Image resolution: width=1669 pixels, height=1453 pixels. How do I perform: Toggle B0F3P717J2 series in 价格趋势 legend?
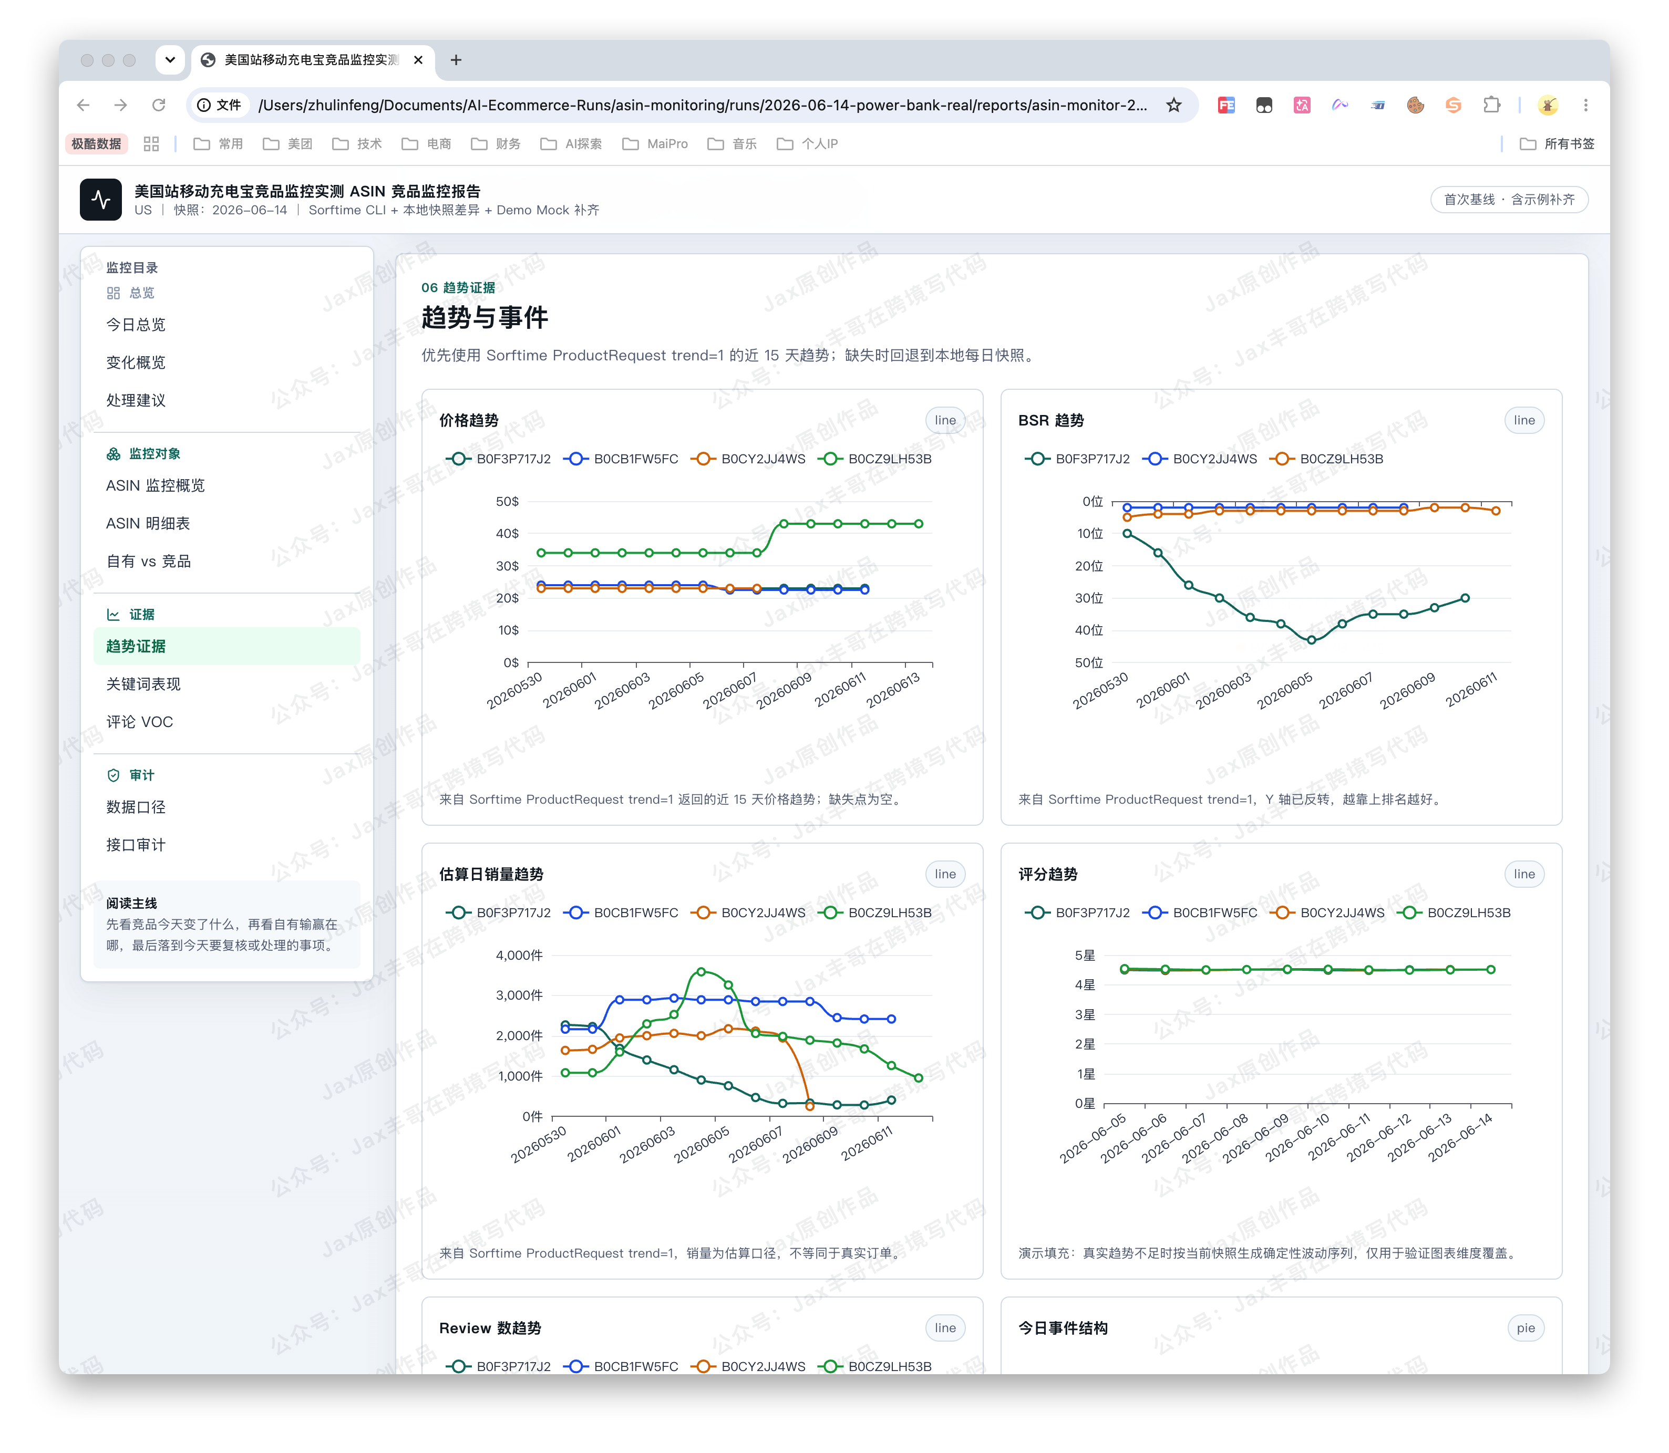(x=498, y=459)
